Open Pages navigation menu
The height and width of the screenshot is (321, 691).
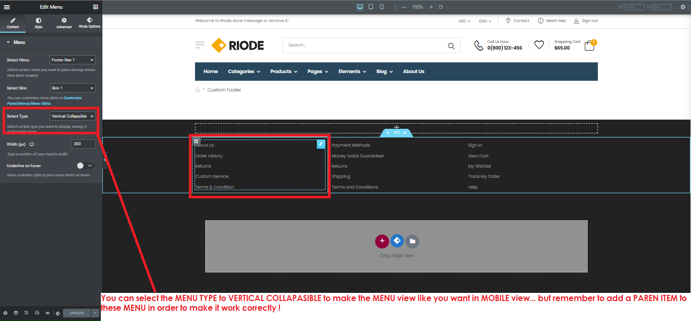click(x=318, y=72)
